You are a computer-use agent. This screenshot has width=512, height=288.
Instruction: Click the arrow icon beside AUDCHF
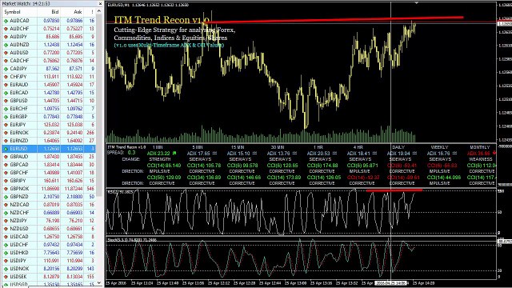point(6,29)
